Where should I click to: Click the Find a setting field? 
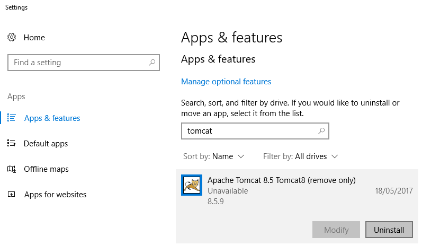pyautogui.click(x=83, y=63)
